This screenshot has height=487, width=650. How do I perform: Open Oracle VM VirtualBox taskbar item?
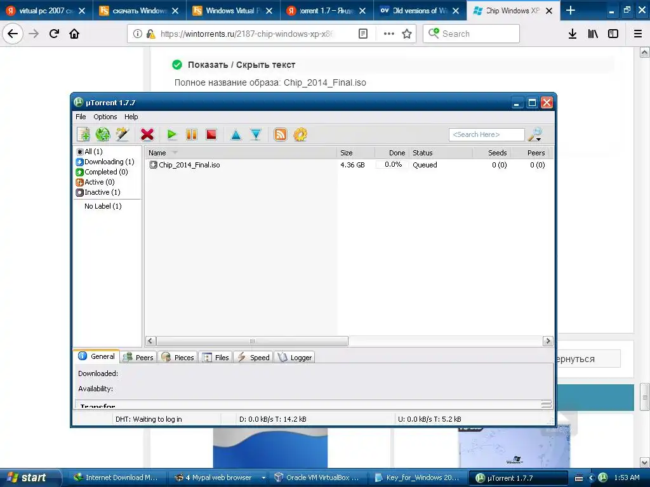(x=317, y=477)
